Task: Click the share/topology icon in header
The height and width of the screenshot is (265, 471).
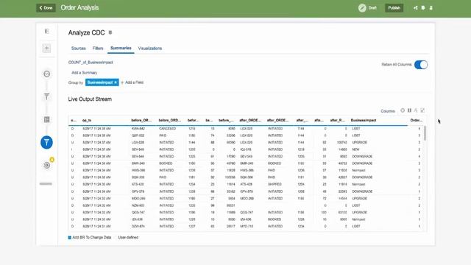Action: coord(415,8)
